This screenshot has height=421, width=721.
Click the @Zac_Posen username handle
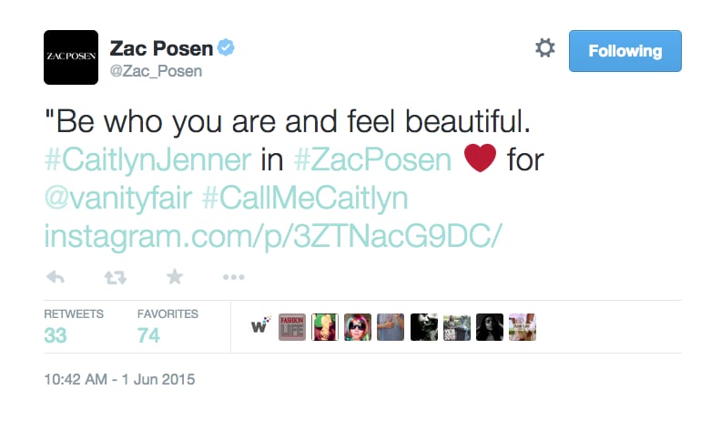tap(156, 71)
